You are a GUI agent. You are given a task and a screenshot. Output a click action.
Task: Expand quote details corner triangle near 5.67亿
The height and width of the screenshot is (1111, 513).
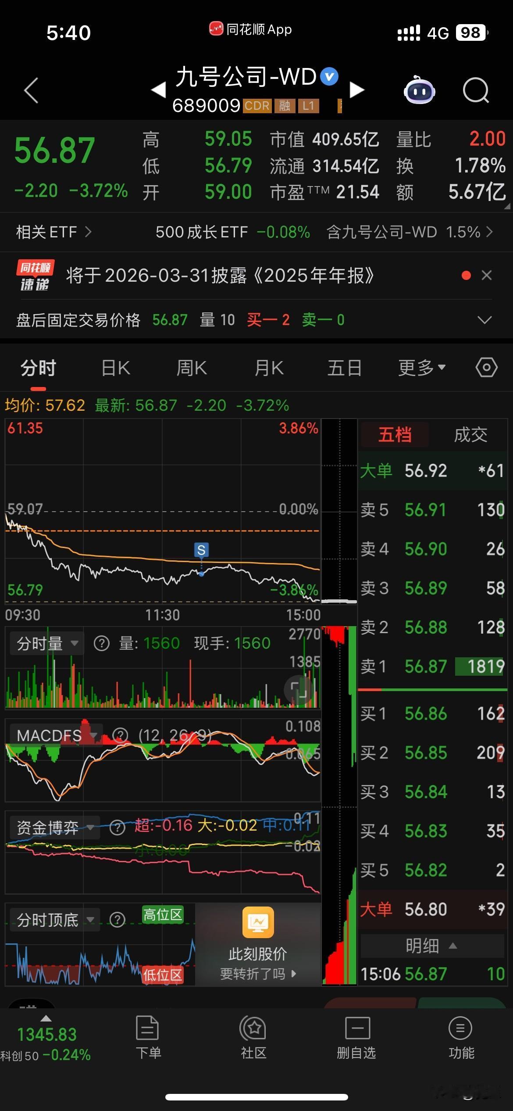(x=507, y=206)
